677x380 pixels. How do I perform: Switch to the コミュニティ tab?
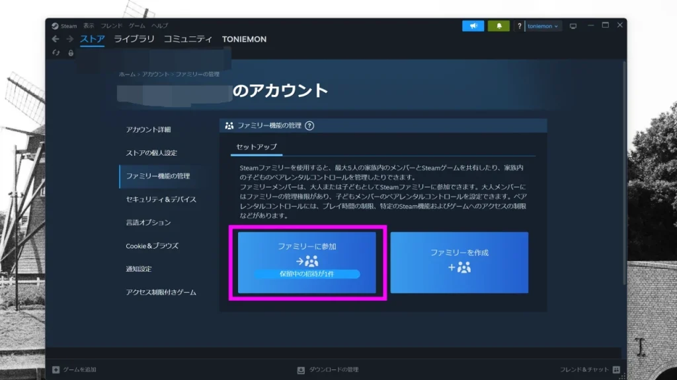[x=188, y=39]
